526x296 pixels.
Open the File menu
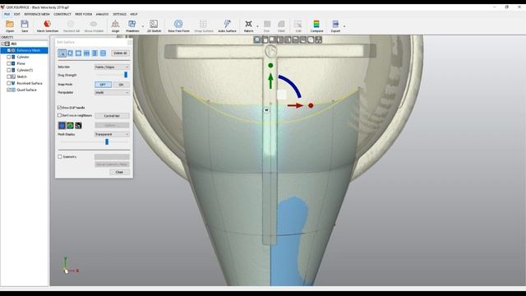tap(7, 14)
